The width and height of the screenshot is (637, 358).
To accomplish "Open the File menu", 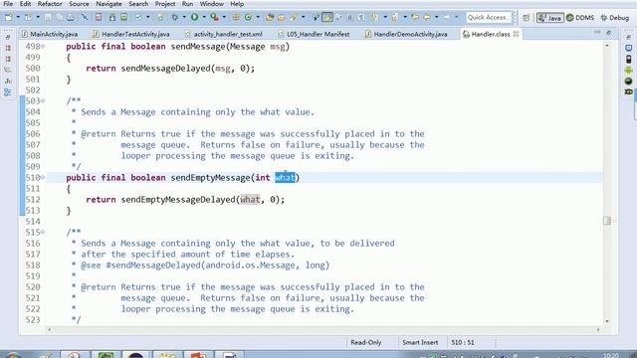I will coord(8,4).
